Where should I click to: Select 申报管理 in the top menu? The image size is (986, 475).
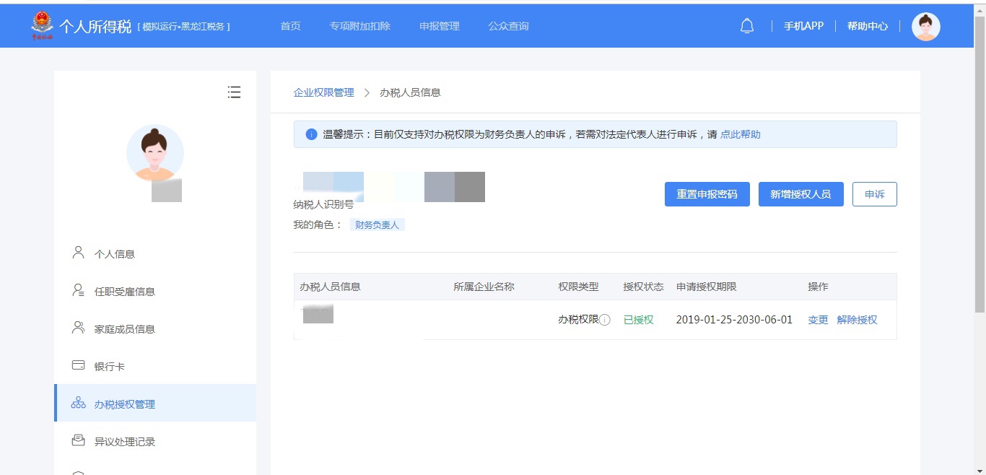coord(439,26)
